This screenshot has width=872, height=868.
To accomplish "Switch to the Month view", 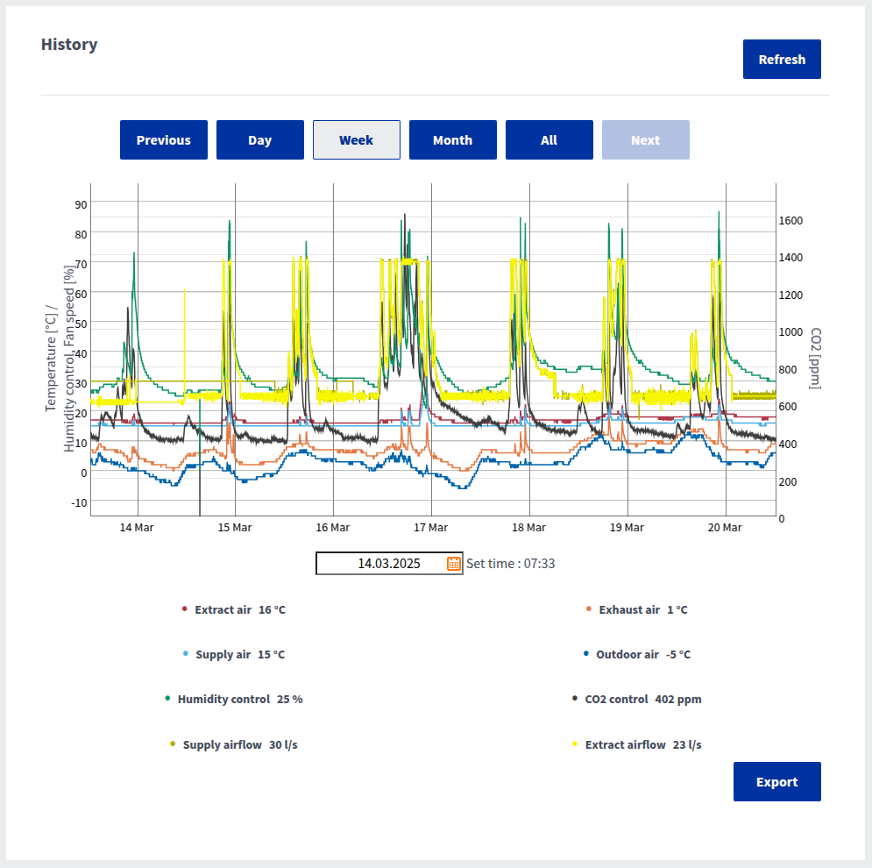I will coord(453,140).
